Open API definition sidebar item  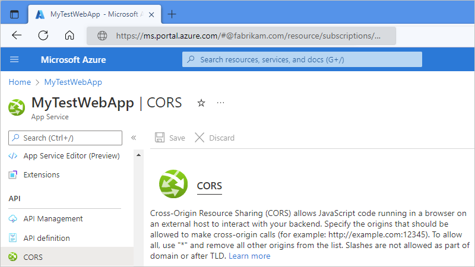point(46,238)
